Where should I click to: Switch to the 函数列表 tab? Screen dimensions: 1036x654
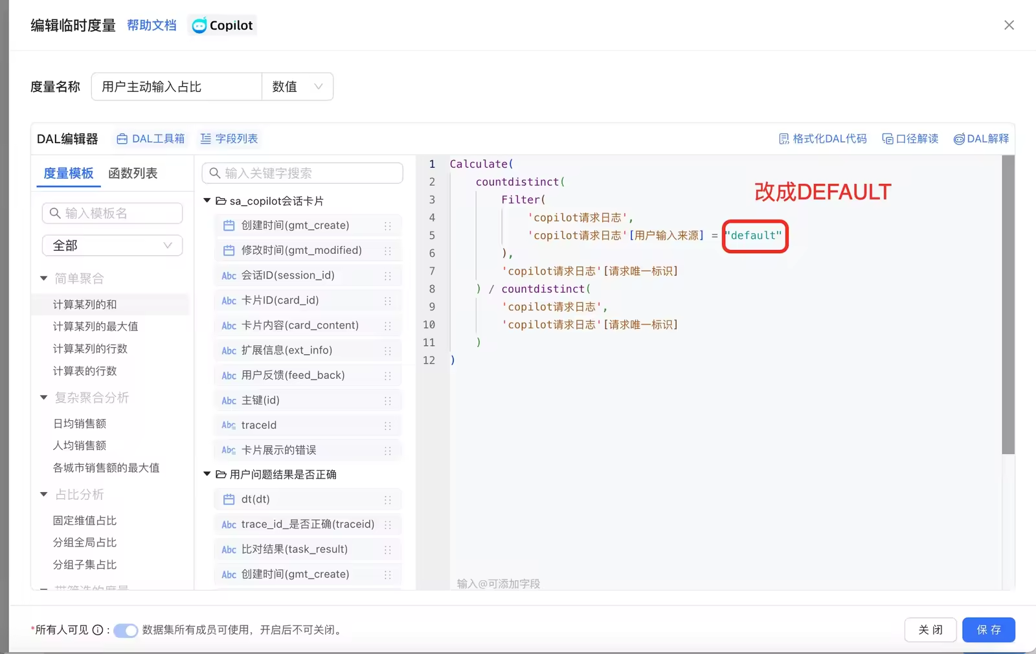click(x=133, y=173)
